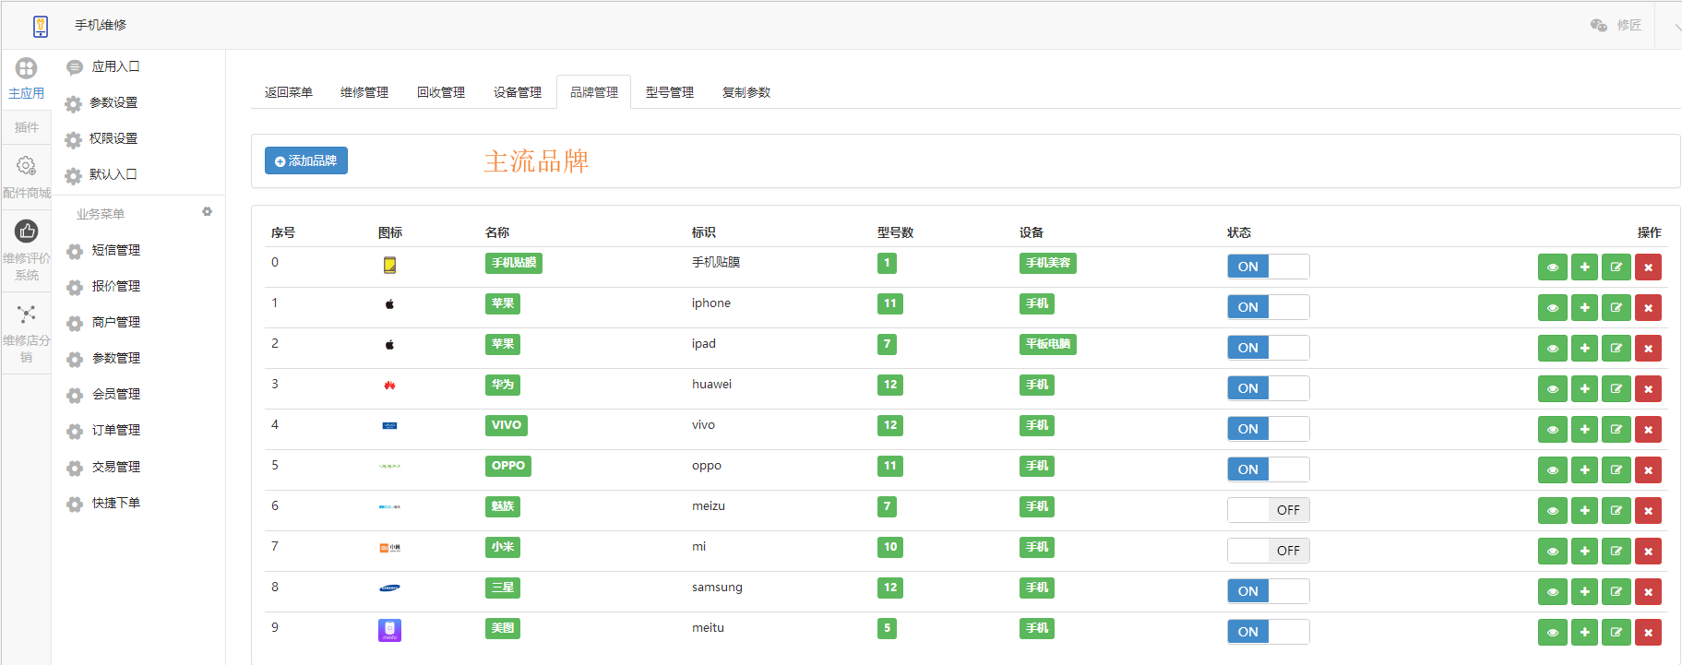
Task: Open 短信管理 in the business menu
Action: (x=116, y=250)
